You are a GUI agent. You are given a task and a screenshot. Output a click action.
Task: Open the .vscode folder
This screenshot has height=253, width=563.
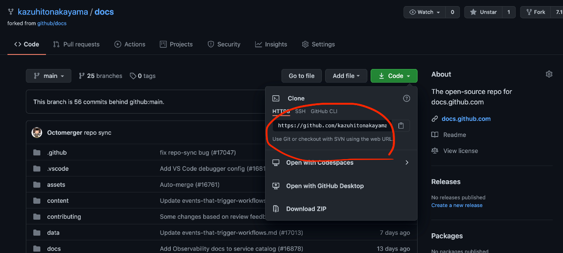(58, 169)
